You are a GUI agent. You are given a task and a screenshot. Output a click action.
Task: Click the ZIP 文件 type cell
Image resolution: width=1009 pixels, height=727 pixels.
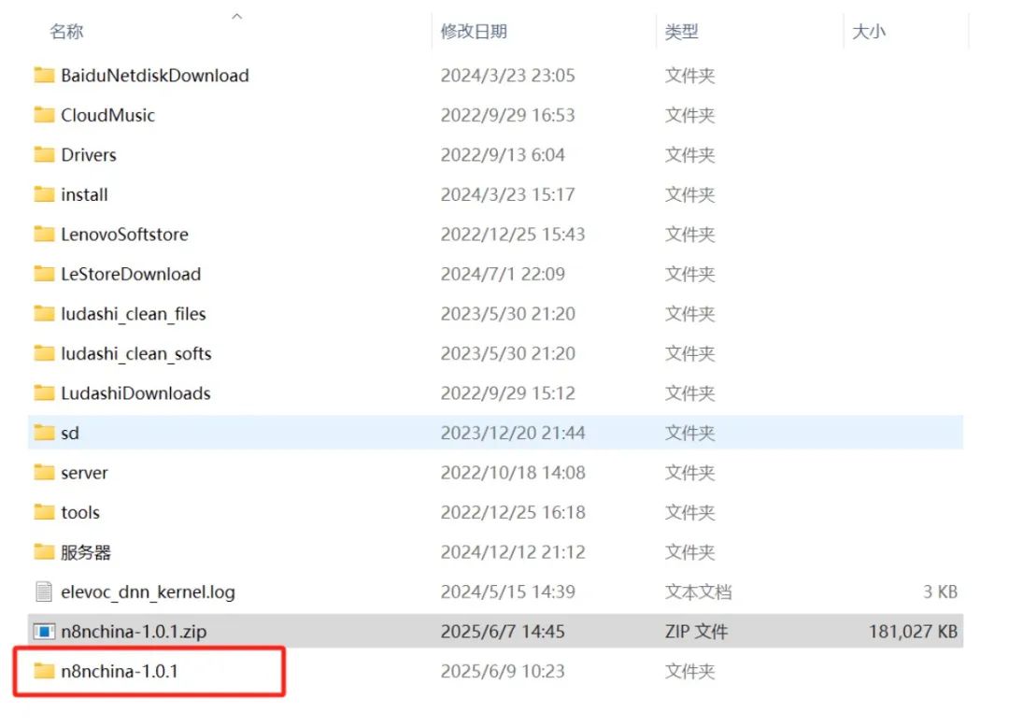[696, 632]
